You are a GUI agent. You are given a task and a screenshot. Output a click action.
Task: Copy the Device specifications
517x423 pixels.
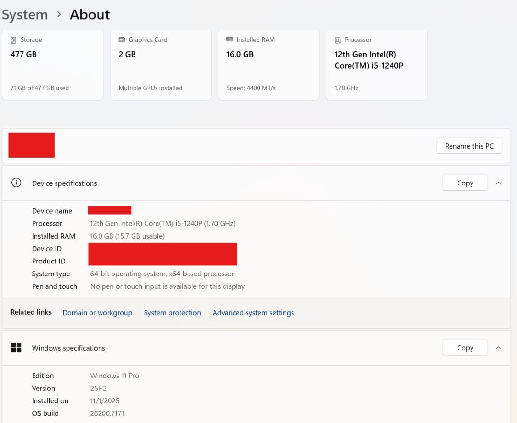coord(465,183)
